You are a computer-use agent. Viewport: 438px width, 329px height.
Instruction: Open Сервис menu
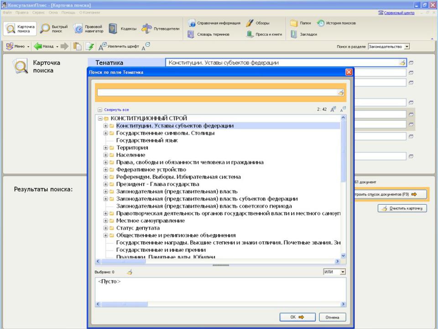pos(38,13)
